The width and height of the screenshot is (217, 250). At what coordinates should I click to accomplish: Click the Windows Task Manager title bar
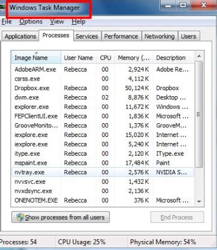[x=44, y=8]
